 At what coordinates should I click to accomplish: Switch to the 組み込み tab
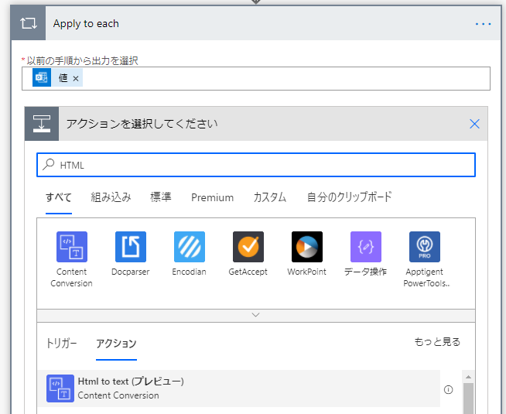tap(111, 197)
